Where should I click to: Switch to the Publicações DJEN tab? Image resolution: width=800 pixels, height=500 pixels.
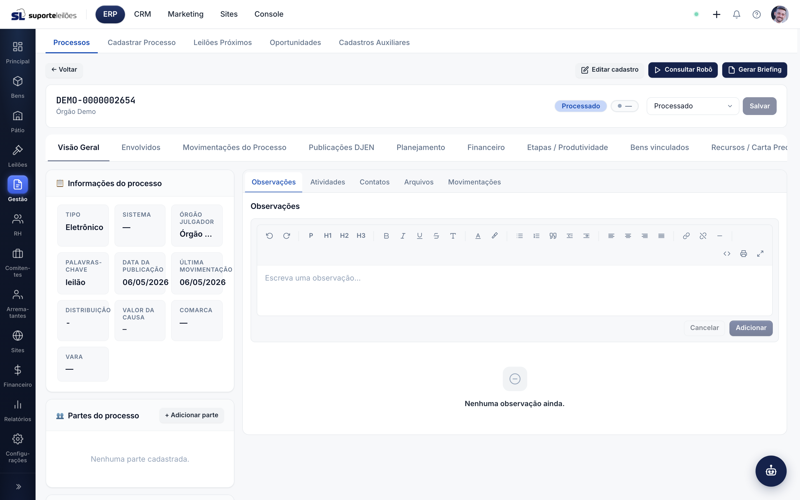click(341, 147)
